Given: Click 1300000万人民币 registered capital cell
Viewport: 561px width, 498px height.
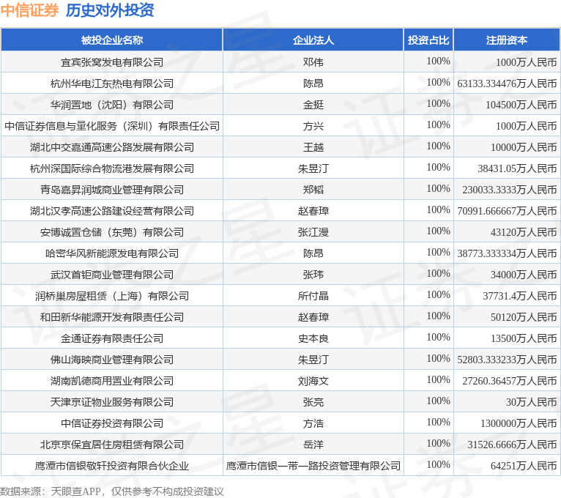Looking at the screenshot, I should click(x=519, y=423).
